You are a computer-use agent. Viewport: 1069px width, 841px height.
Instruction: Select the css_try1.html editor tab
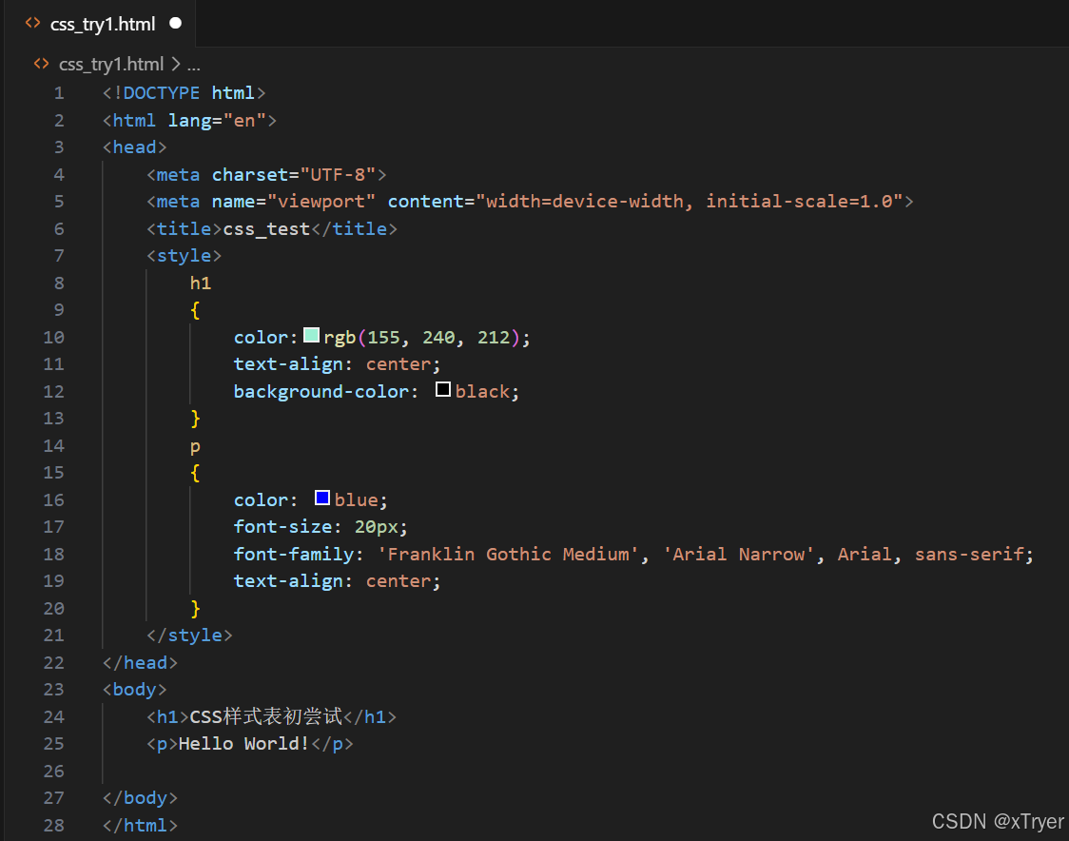tap(103, 24)
